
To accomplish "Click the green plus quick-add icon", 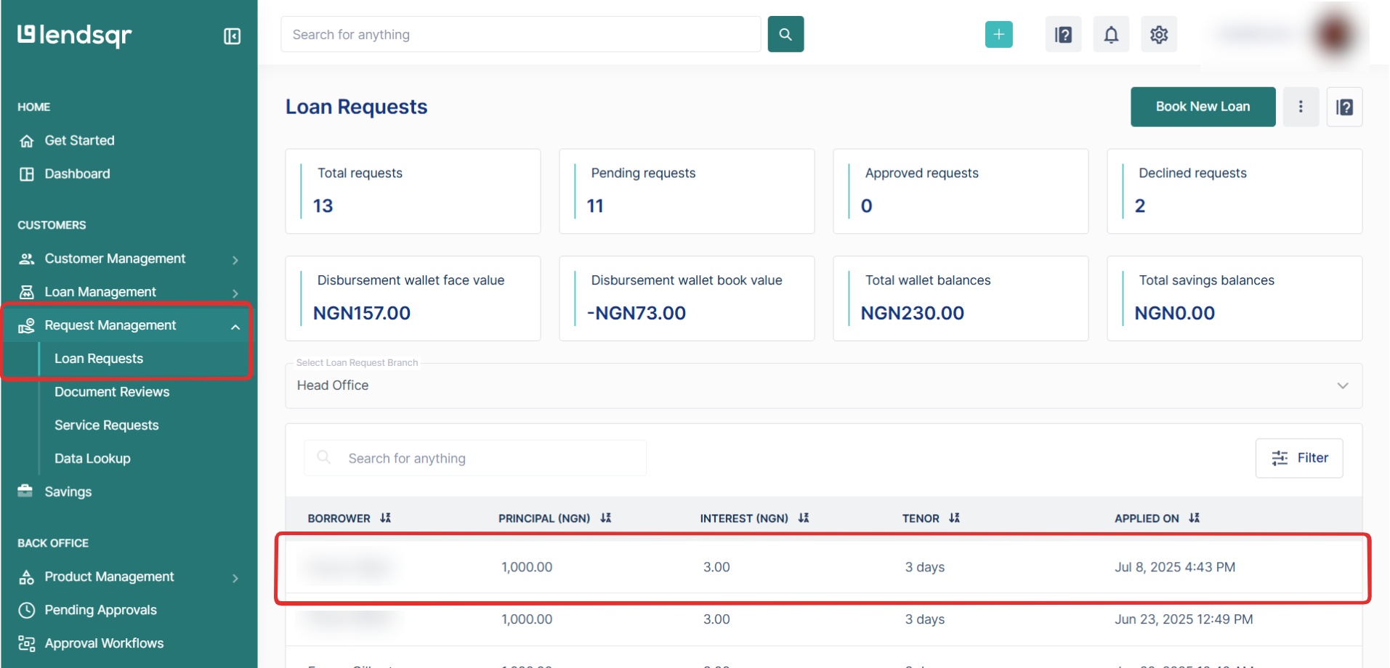I will coord(998,34).
